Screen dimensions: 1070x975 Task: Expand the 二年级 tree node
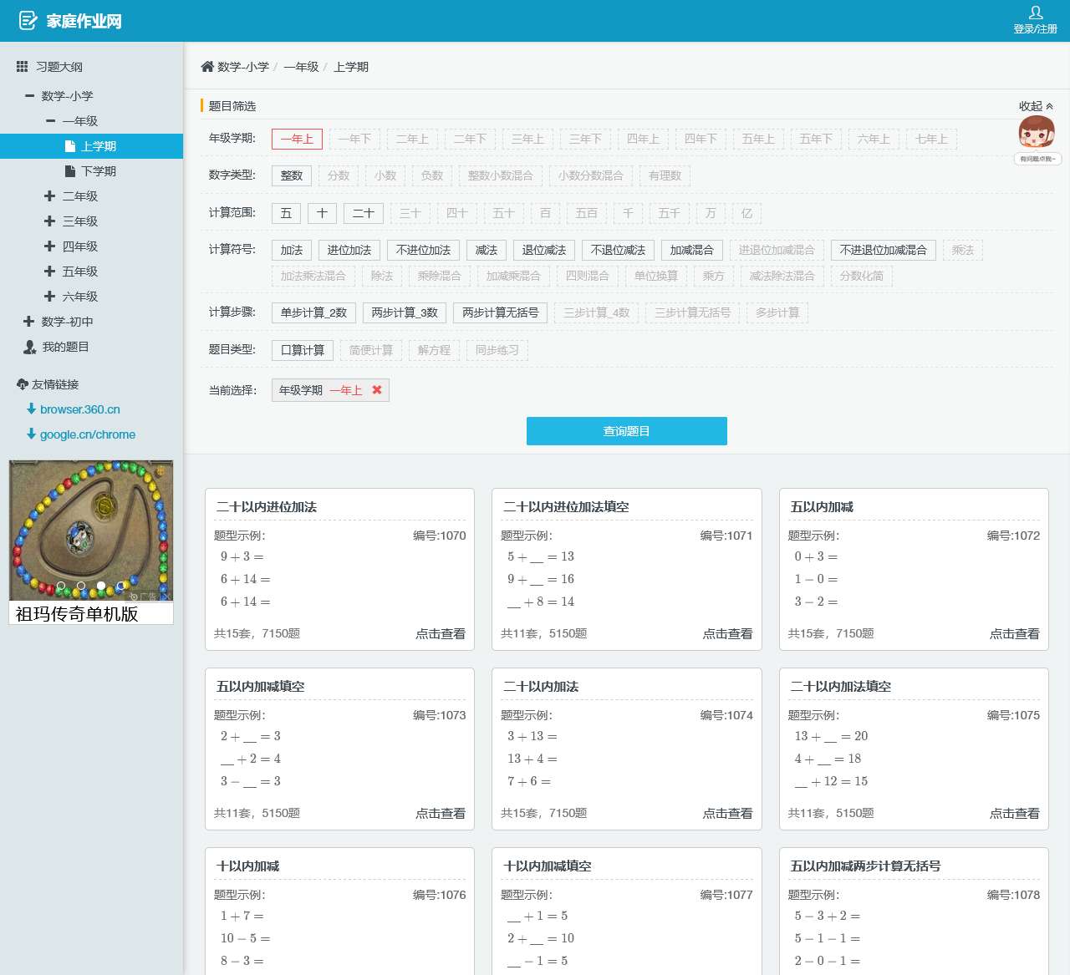pyautogui.click(x=50, y=196)
